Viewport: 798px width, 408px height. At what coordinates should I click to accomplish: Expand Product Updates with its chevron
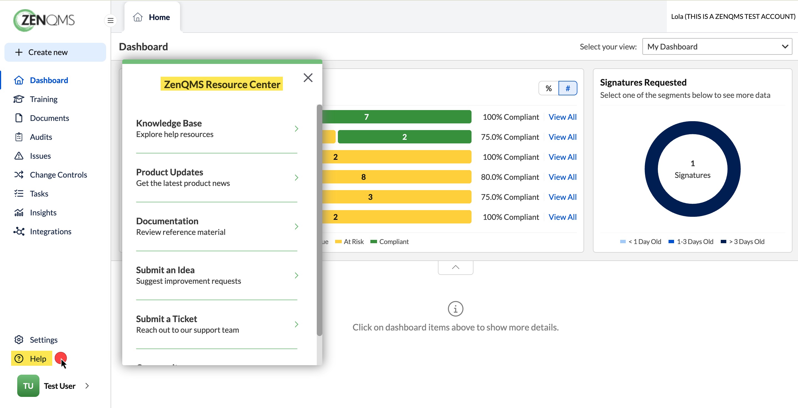pos(296,178)
